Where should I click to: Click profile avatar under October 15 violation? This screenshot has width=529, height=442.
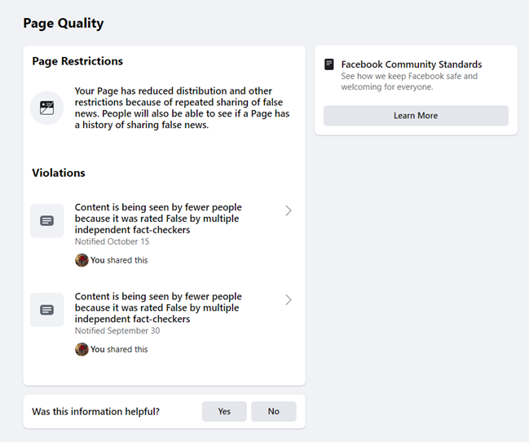[x=82, y=260]
